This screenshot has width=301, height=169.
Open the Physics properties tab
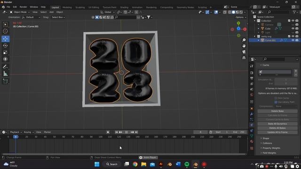pyautogui.click(x=252, y=125)
